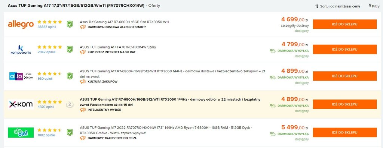Click delivery truck icon in Komputronik offer
Screen dimensions: 383x148
click(273, 51)
